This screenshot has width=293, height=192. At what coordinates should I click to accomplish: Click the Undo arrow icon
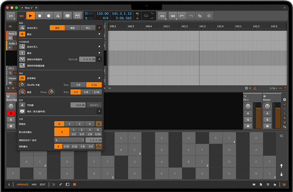click(182, 16)
